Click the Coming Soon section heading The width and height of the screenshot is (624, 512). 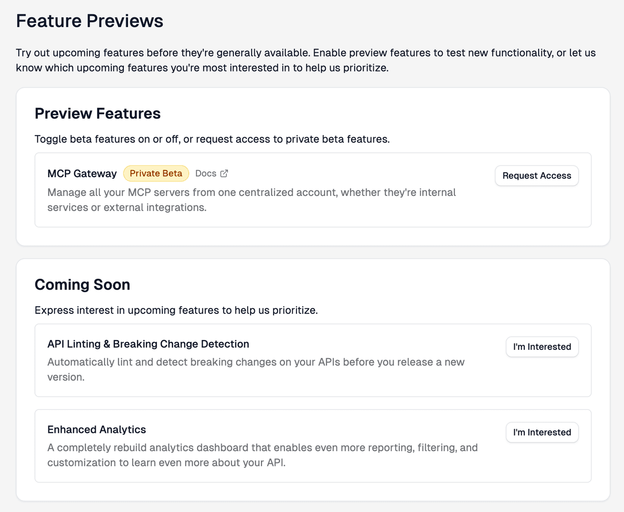tap(82, 285)
